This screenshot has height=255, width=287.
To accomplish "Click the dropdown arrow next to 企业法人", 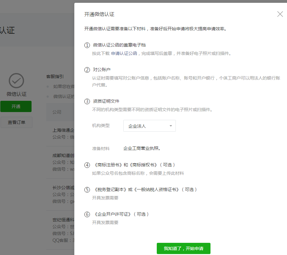I will point(171,126).
